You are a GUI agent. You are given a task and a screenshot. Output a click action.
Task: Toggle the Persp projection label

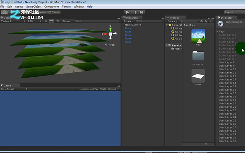110,45
